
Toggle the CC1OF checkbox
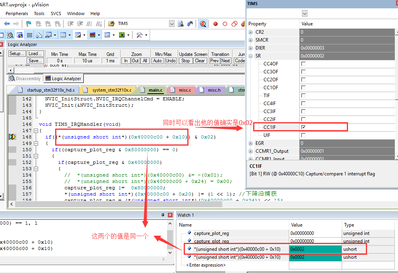303,88
